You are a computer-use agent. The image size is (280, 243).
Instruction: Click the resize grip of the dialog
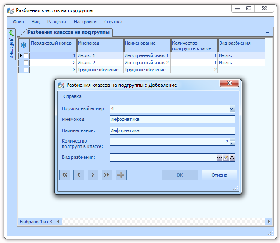tap(236, 188)
